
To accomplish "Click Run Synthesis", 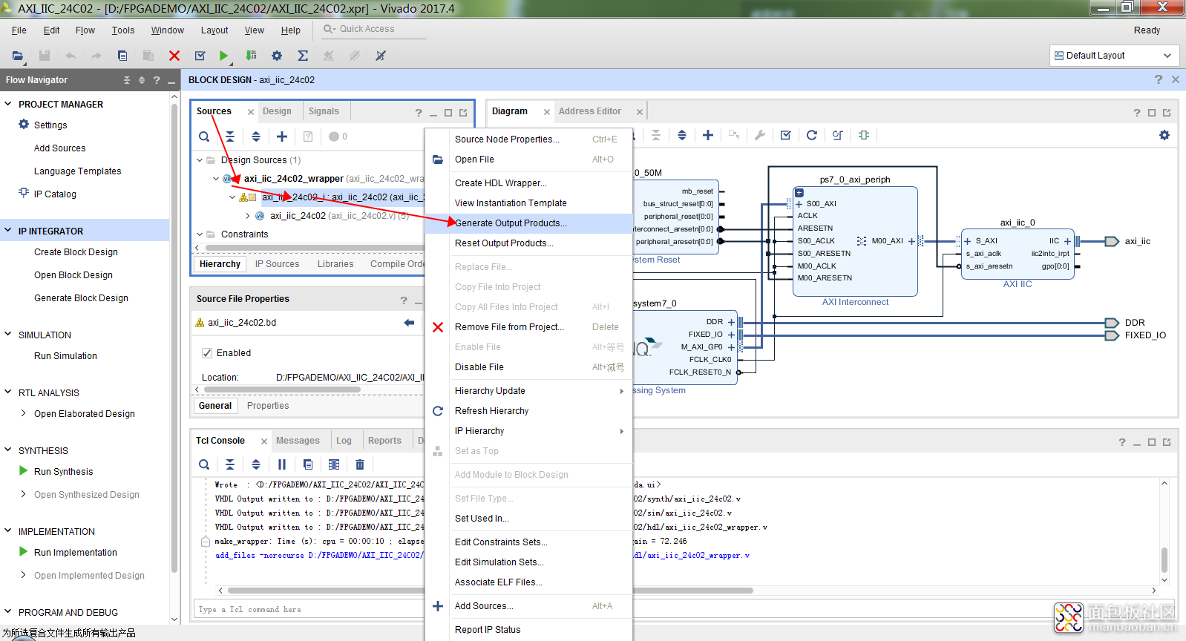I will tap(64, 472).
